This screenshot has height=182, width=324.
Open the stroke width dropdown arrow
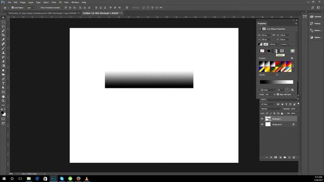tap(278, 44)
